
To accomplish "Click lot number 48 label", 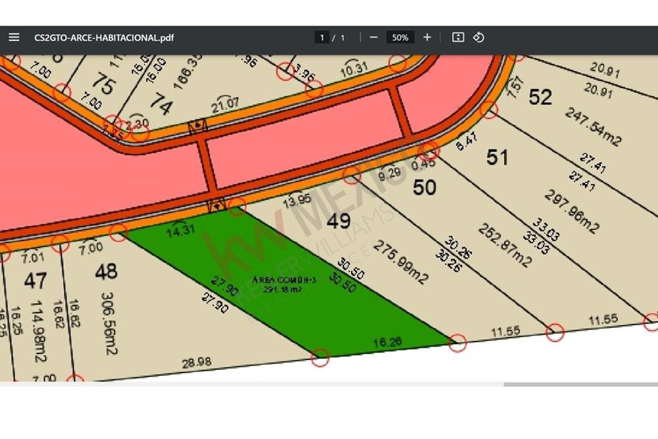I will tap(106, 272).
